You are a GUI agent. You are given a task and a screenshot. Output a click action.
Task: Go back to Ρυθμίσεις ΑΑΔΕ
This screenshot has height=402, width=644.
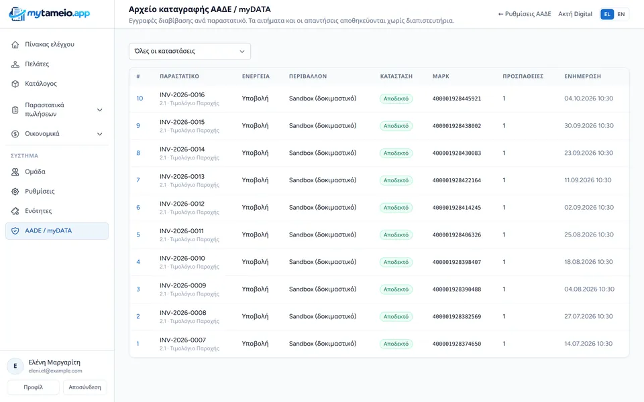[525, 14]
